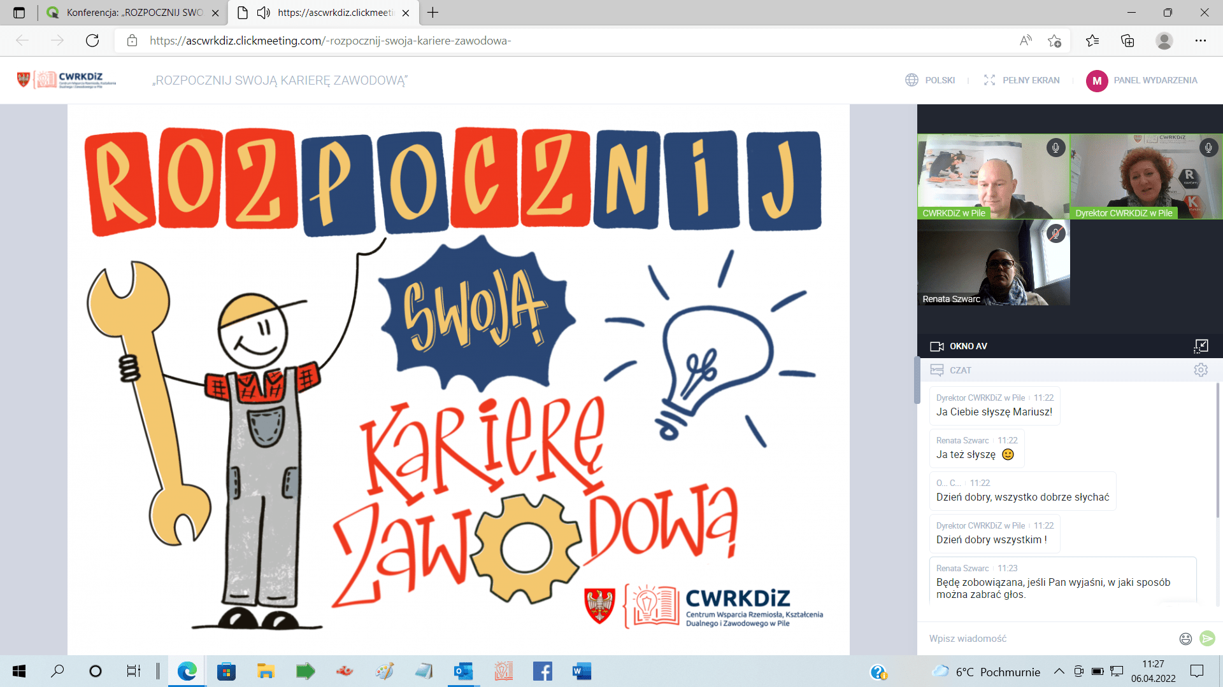Image resolution: width=1223 pixels, height=687 pixels.
Task: Switch to the Konferencja ROZPOCZNIJ browser tab
Action: [x=134, y=13]
